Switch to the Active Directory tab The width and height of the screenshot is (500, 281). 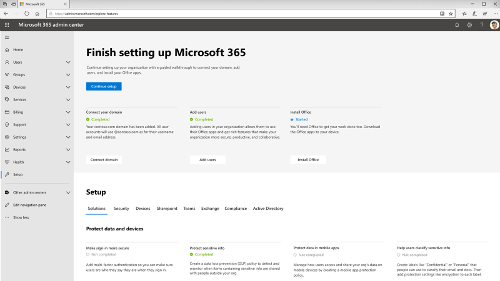[x=268, y=209]
